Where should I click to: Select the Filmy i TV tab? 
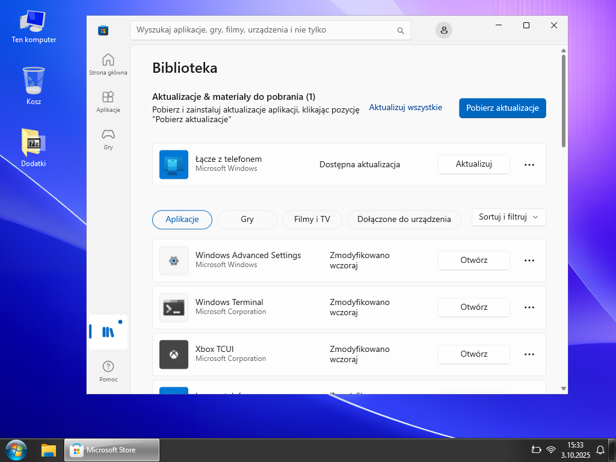312,220
